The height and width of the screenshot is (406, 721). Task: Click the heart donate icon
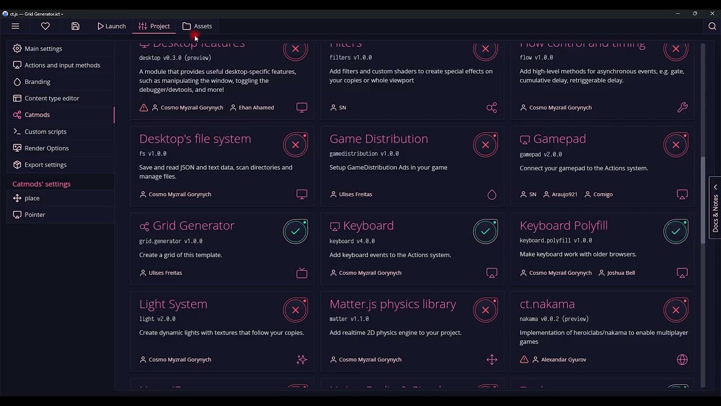point(46,26)
